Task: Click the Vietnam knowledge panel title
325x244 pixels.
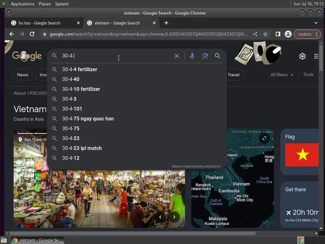Action: pos(30,109)
